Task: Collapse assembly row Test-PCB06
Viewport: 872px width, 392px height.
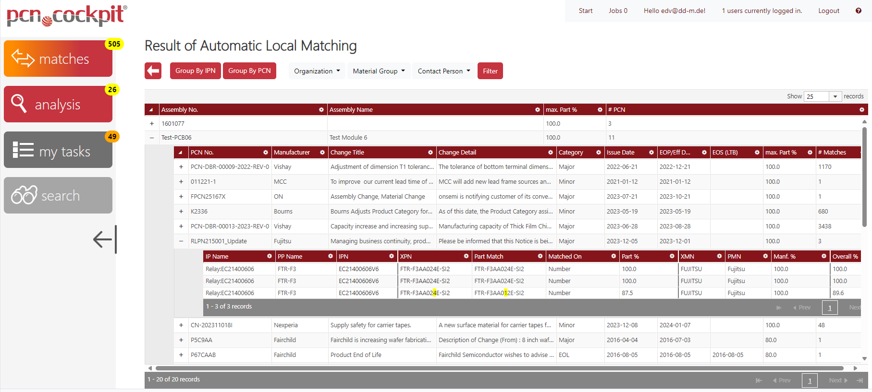Action: 152,138
